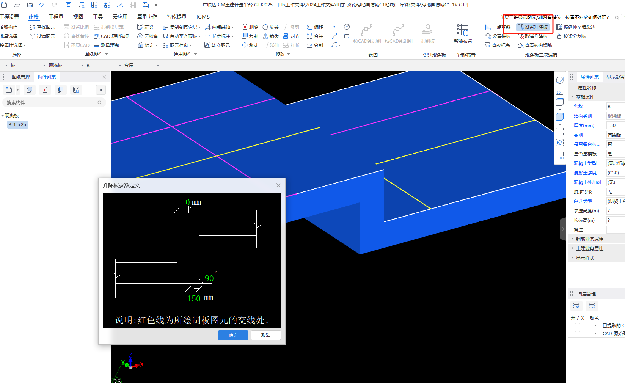Viewport: 625px width, 383px height.
Task: Click the trash icon in component list
Action: click(x=45, y=90)
